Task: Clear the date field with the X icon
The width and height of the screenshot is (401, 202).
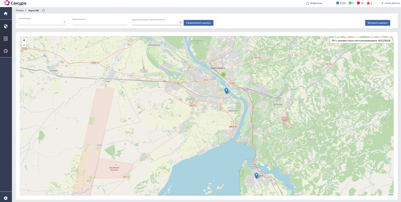Action: click(181, 22)
